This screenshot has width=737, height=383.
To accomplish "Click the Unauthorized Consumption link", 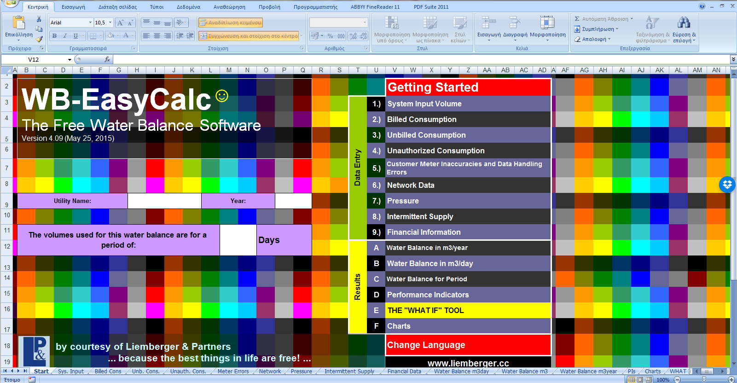I will [435, 151].
